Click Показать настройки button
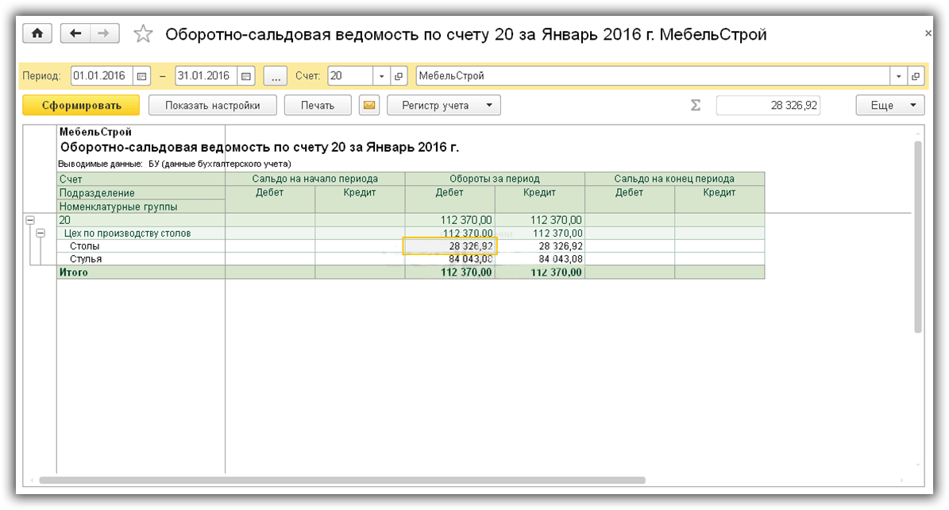Screen dimensions: 949x510 point(212,106)
